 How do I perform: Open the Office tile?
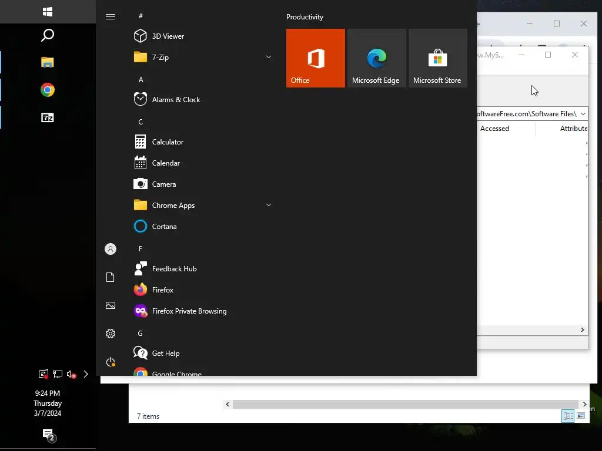[316, 58]
